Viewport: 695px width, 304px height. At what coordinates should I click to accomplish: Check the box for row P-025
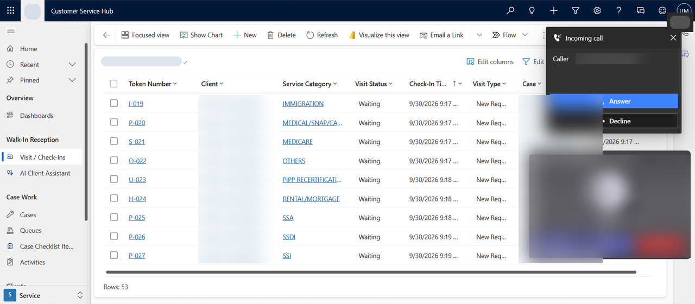[113, 217]
